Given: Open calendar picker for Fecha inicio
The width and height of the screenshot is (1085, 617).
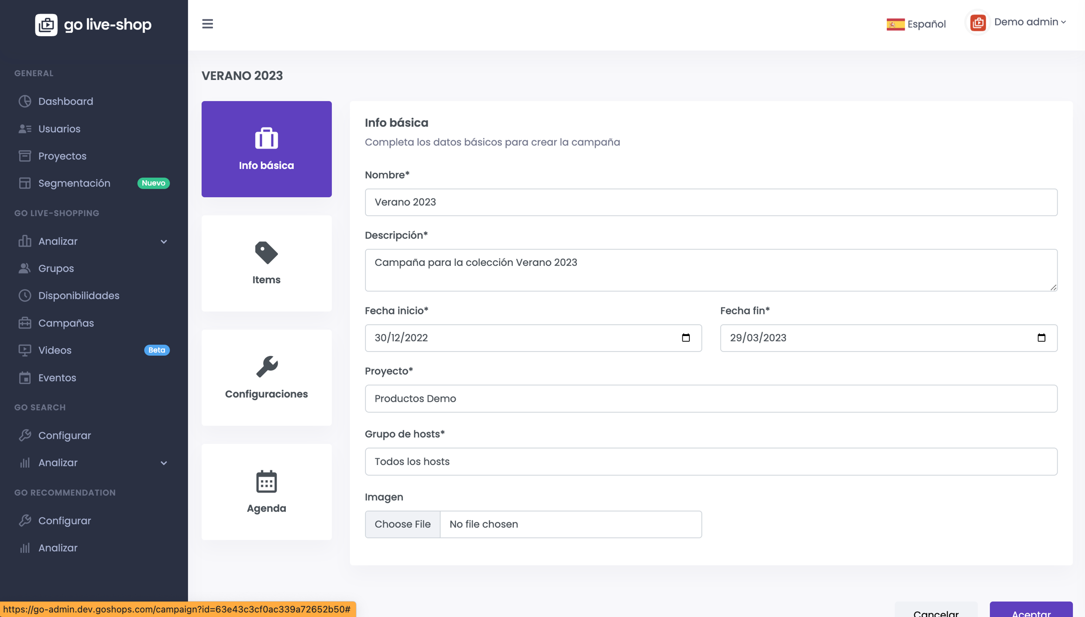Looking at the screenshot, I should (x=686, y=337).
